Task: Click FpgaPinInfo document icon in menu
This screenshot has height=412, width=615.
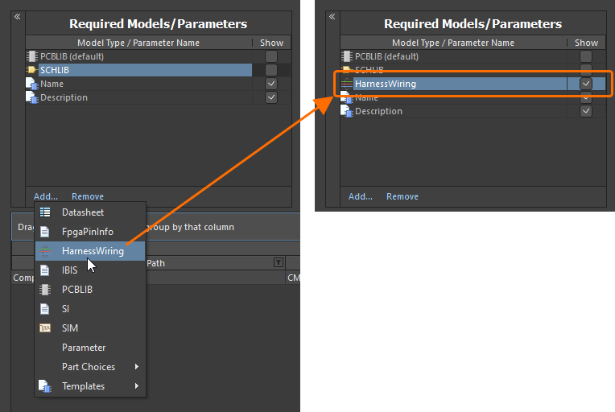Action: point(45,232)
